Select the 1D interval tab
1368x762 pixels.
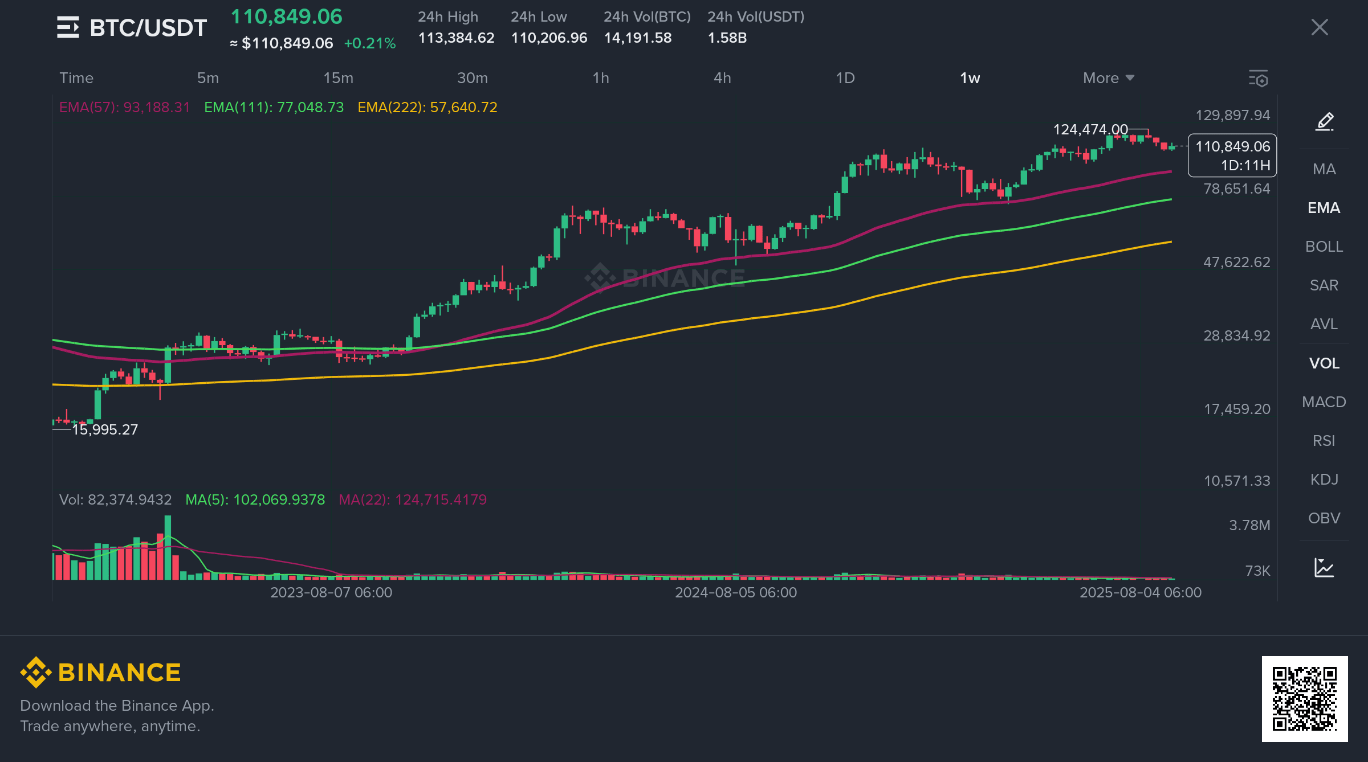pos(845,78)
